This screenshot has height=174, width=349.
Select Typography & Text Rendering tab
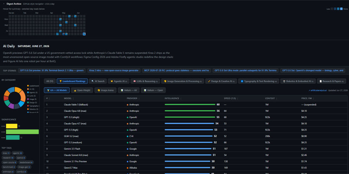(259, 81)
